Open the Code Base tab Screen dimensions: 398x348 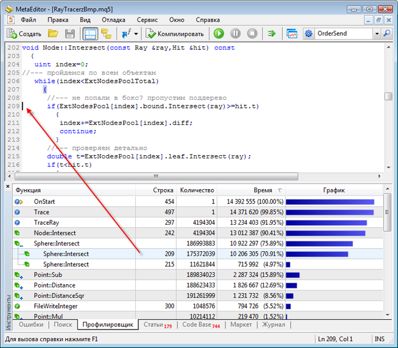pyautogui.click(x=201, y=325)
